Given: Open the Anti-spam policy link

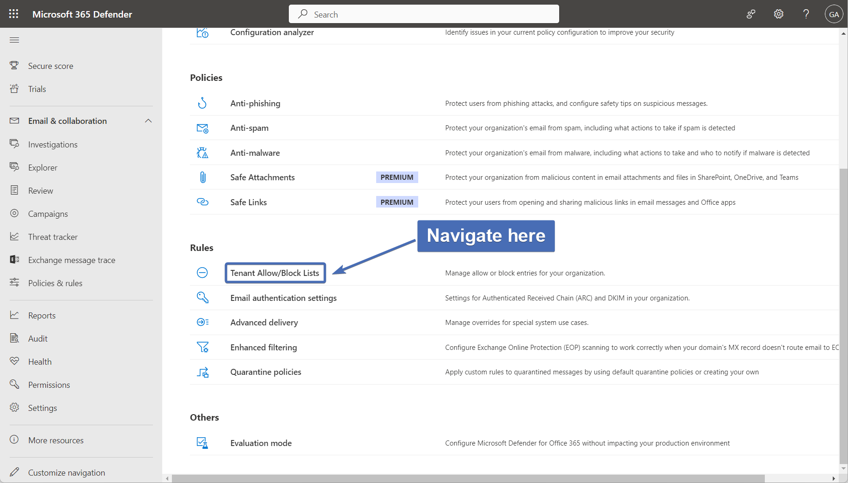Looking at the screenshot, I should [250, 128].
